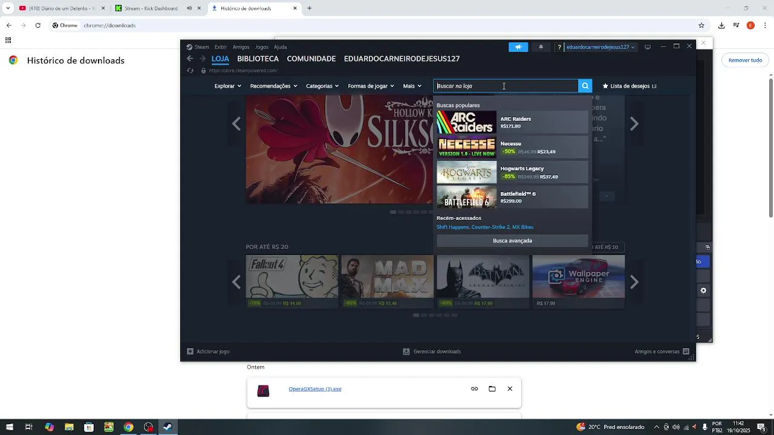This screenshot has width=774, height=435.
Task: Open Chrome apps grid shortcut
Action: click(x=8, y=40)
